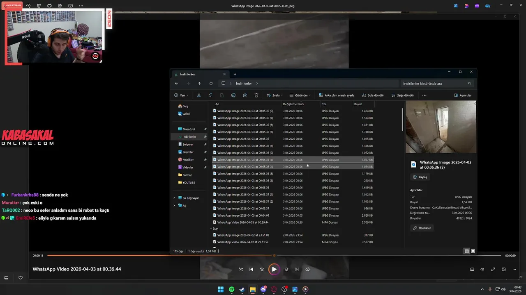The height and width of the screenshot is (295, 526).
Task: Click the share icon in Photos viewer toolbar
Action: tap(60, 6)
